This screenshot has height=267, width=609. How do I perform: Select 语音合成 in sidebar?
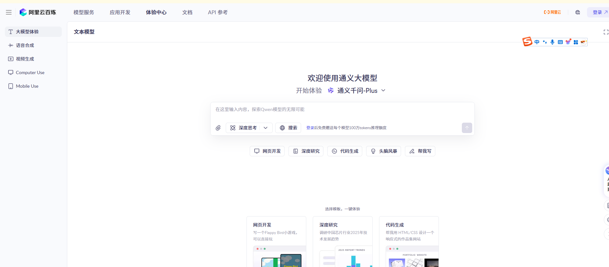click(33, 45)
